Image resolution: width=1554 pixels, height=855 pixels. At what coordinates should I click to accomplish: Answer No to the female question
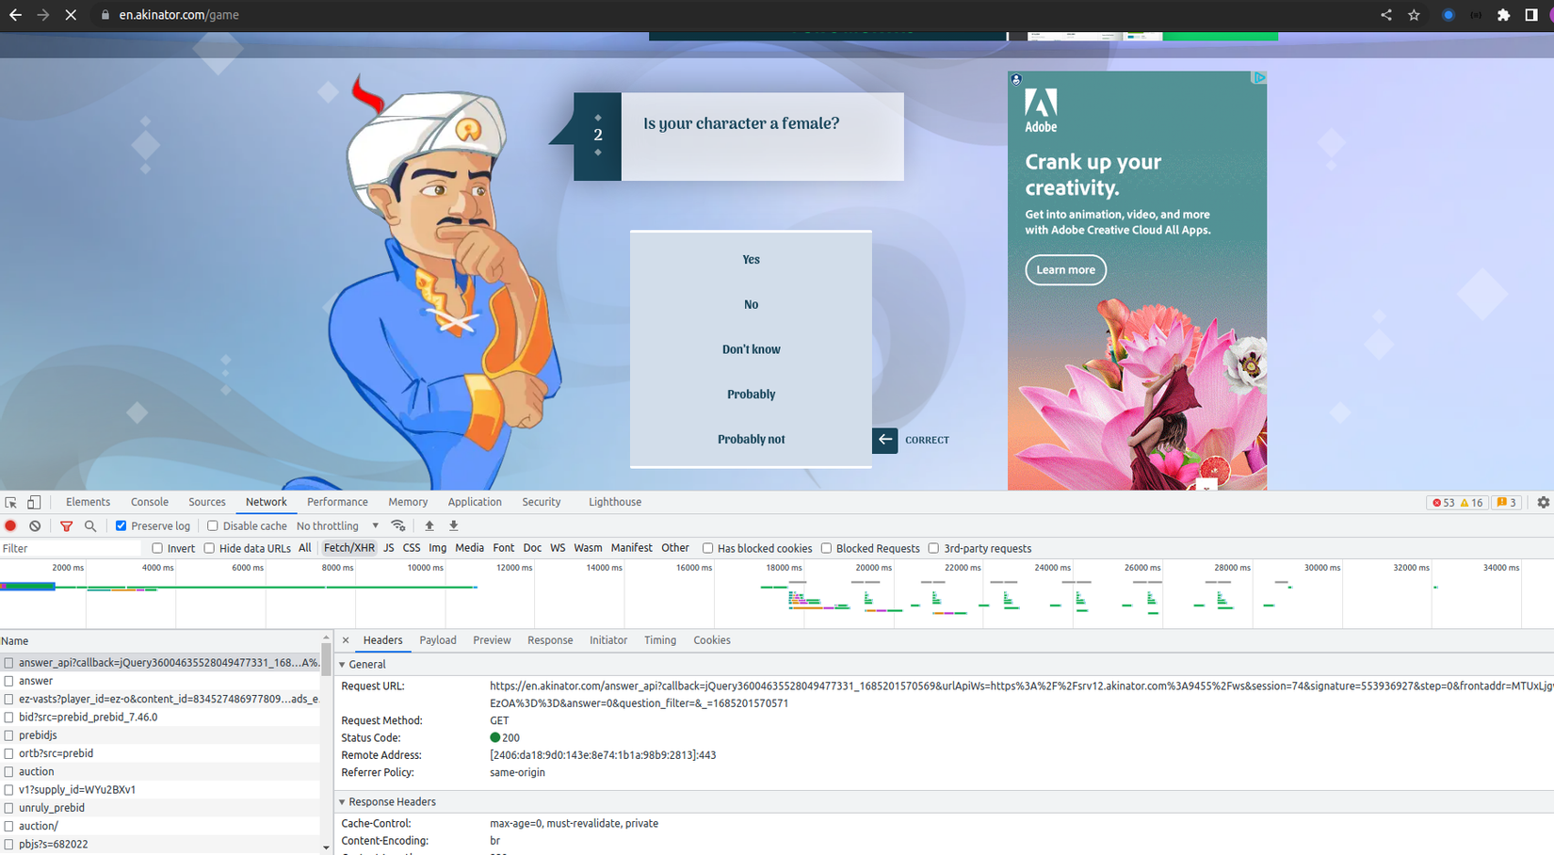751,305
